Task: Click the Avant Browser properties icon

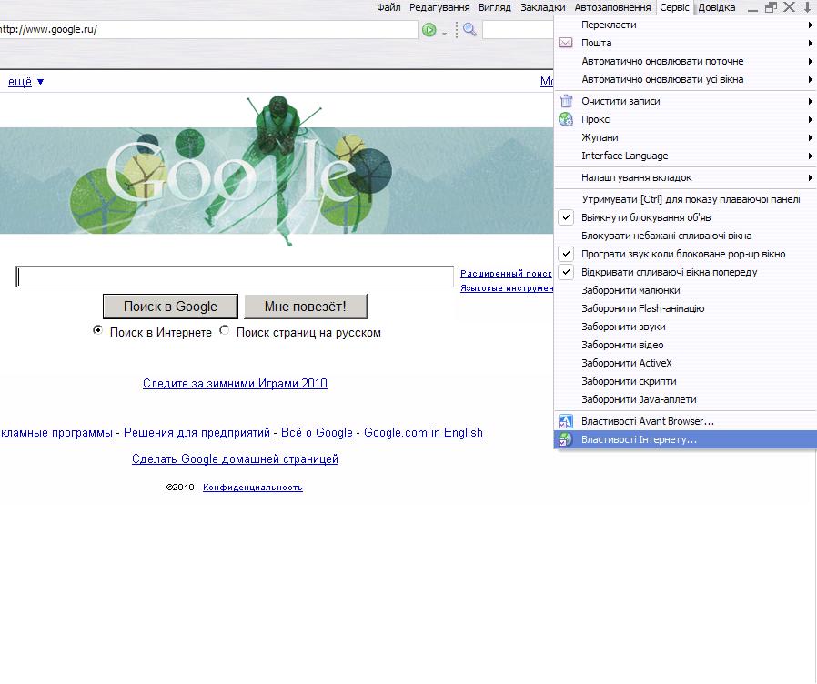Action: 566,421
